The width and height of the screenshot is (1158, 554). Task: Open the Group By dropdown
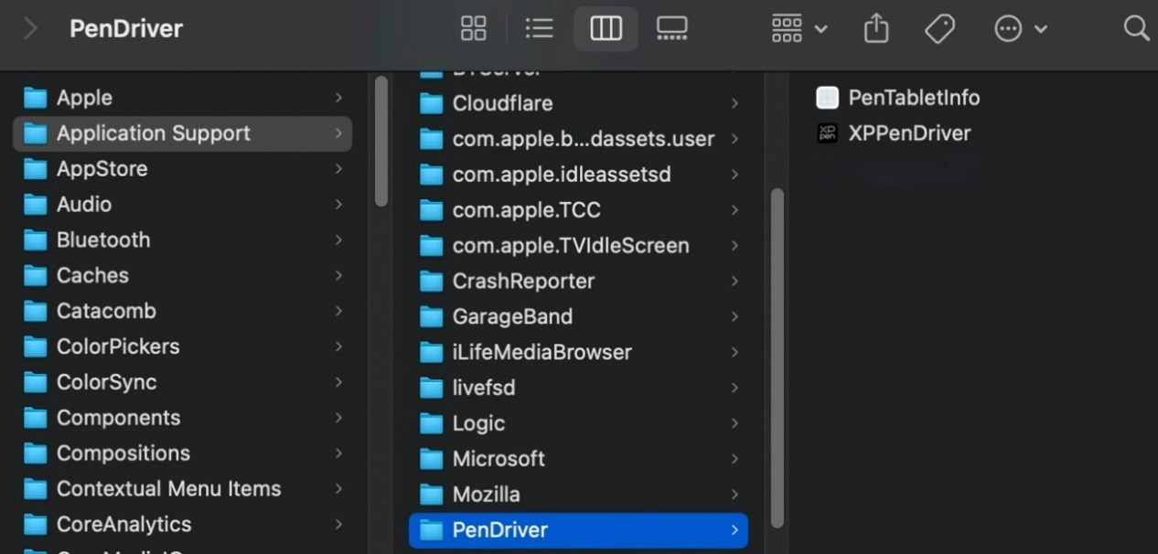coord(799,29)
